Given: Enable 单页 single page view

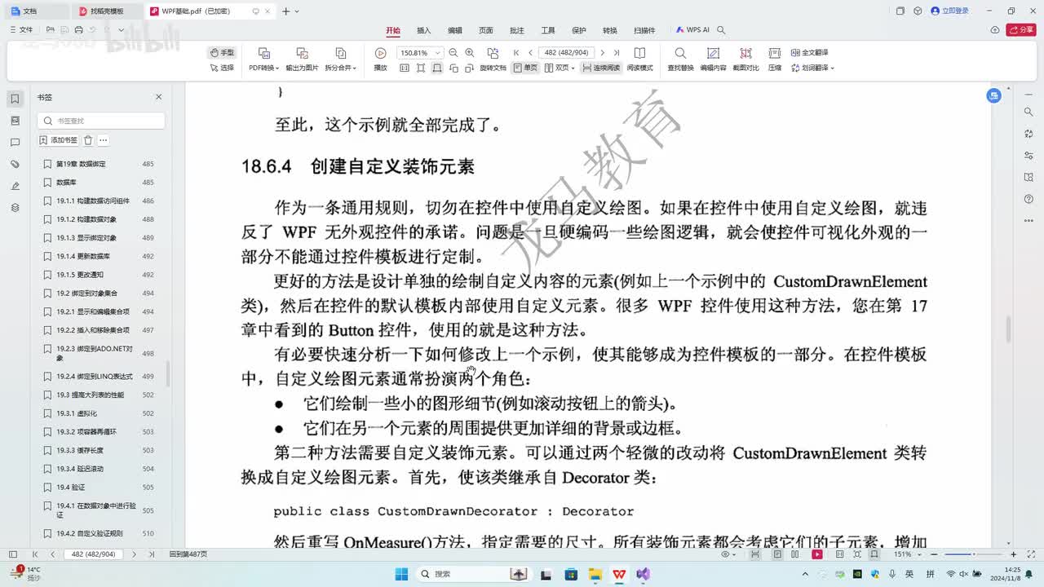Looking at the screenshot, I should click(525, 68).
